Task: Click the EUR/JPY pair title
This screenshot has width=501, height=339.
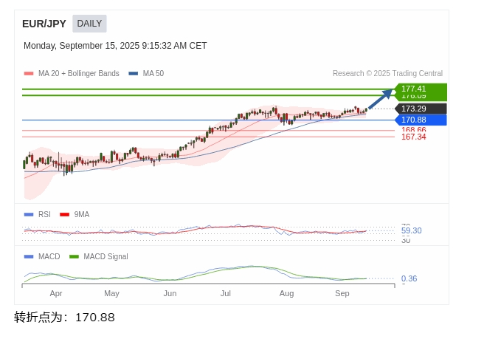Action: 44,24
